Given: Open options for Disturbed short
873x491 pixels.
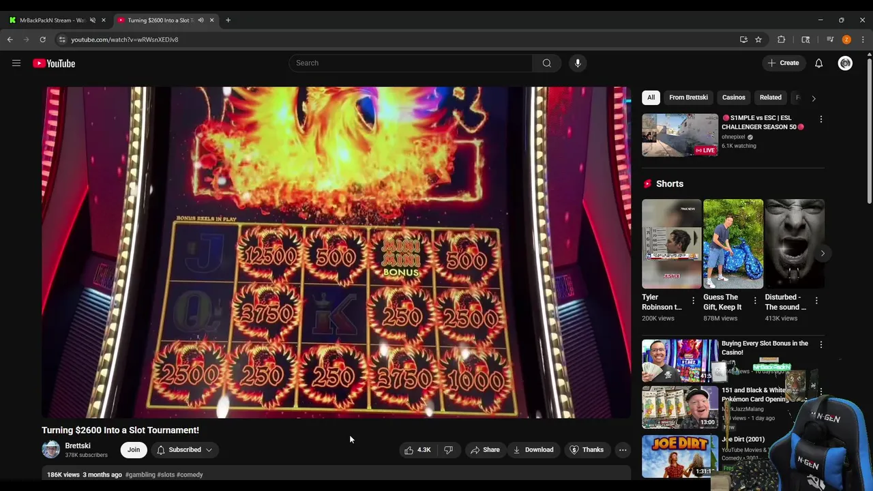Looking at the screenshot, I should (816, 301).
